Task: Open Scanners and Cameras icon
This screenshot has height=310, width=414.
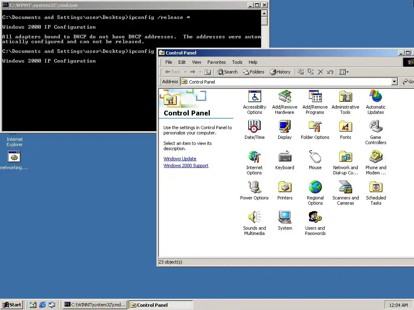Action: tap(345, 193)
